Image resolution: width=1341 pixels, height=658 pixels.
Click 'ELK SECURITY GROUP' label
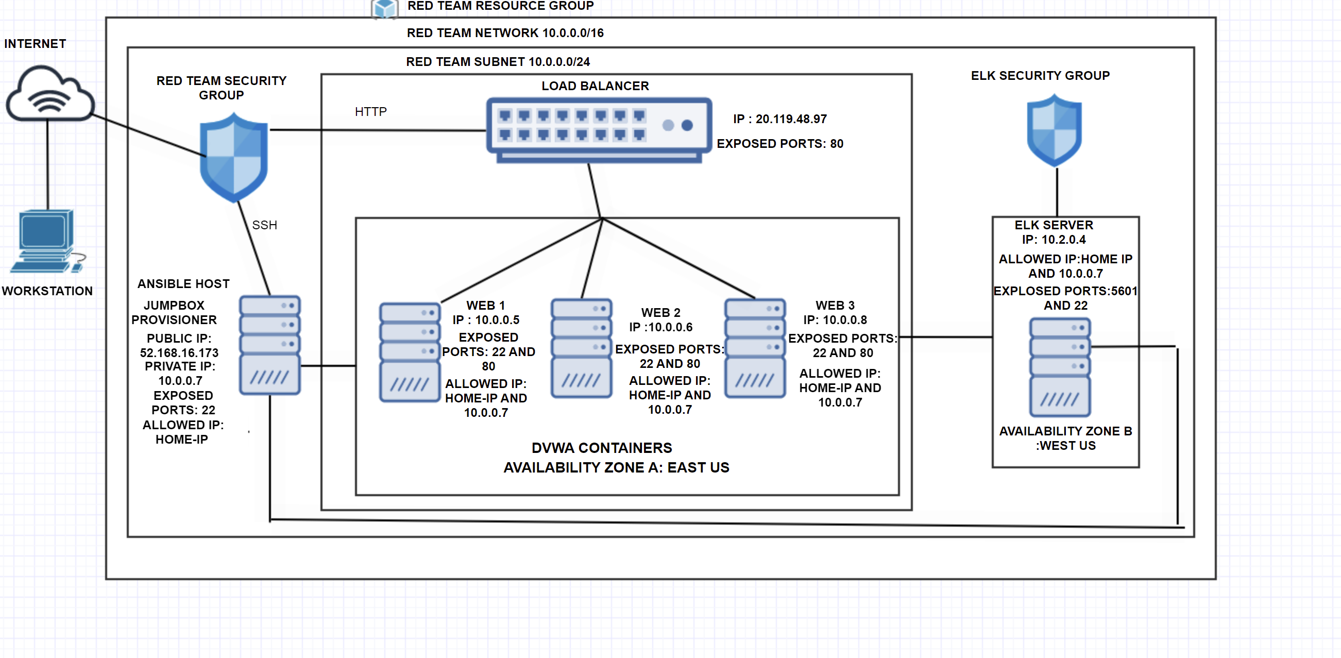pyautogui.click(x=1040, y=75)
